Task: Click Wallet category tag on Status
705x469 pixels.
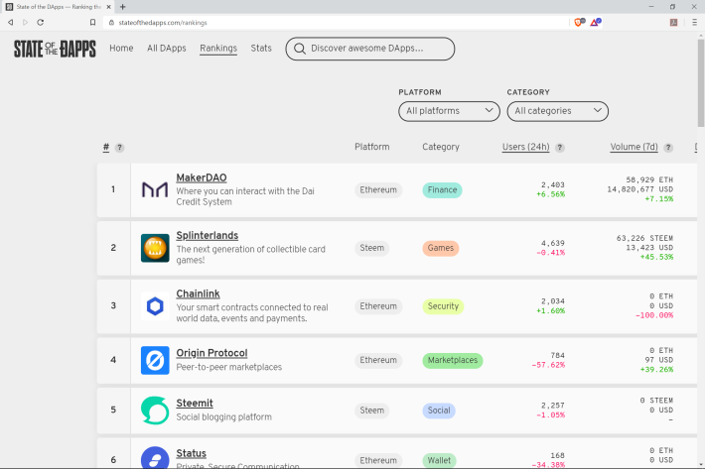Action: pyautogui.click(x=439, y=460)
